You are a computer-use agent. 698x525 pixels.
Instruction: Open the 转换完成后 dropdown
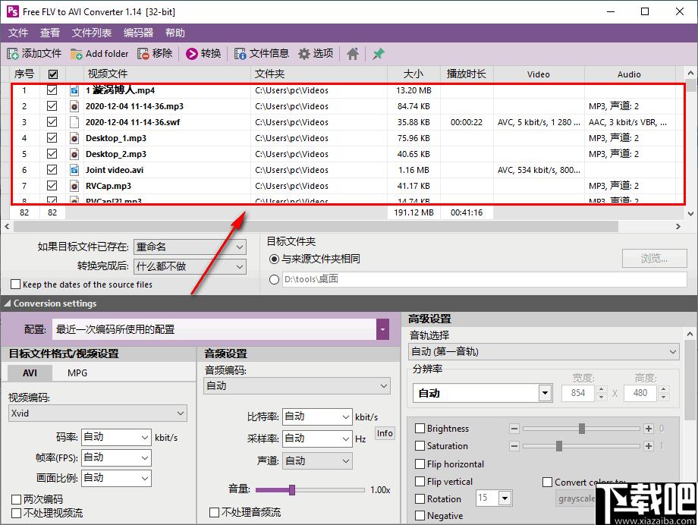[190, 266]
